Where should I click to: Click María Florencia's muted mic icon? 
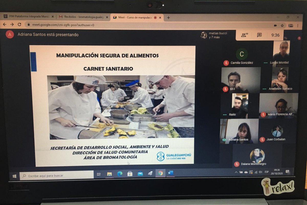tap(263, 115)
